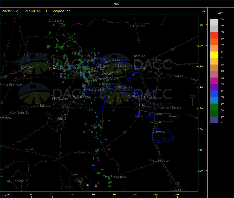Click the G_Campos label on map

pos(177,76)
